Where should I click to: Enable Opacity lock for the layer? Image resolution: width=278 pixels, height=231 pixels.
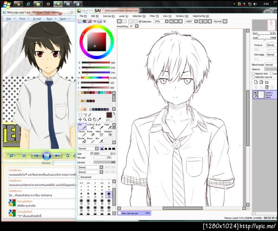(x=253, y=73)
